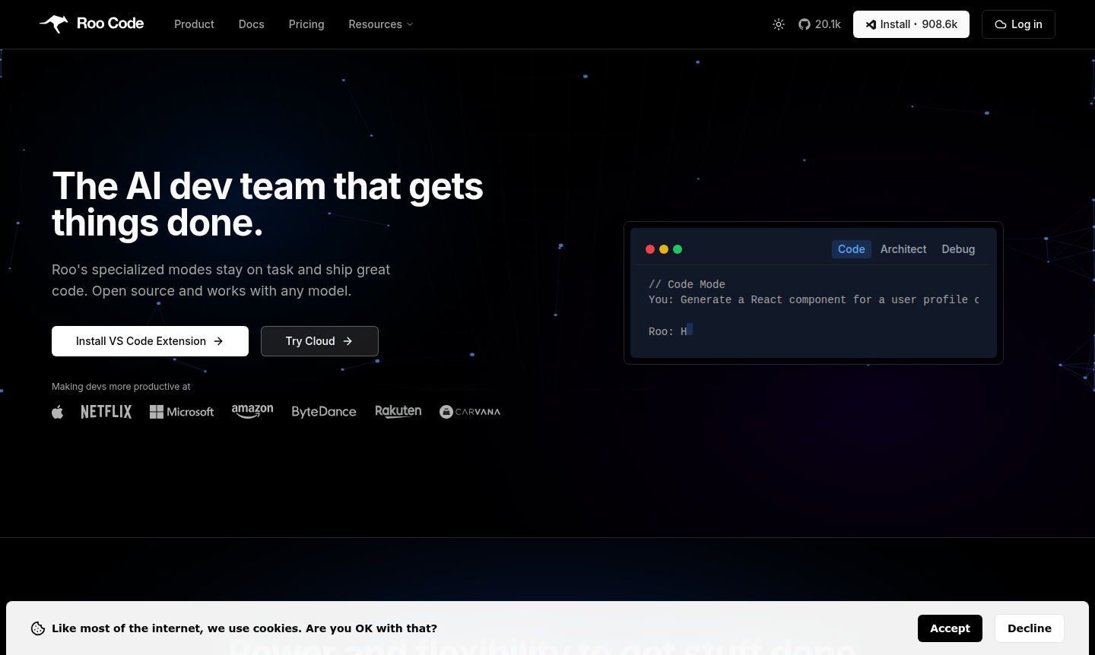Click the Amazon logo
1095x655 pixels.
click(252, 411)
